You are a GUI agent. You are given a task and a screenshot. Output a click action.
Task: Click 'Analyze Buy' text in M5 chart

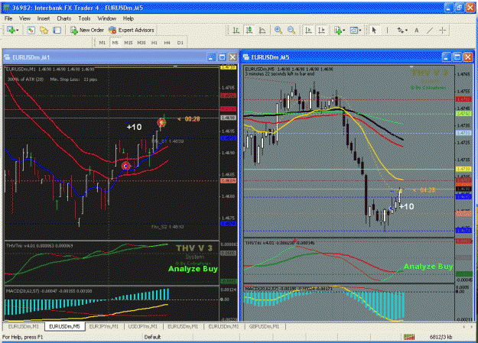pos(428,267)
